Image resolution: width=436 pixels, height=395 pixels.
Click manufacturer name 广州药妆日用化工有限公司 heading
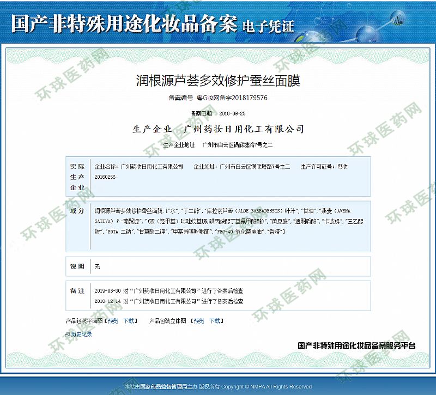coord(244,129)
